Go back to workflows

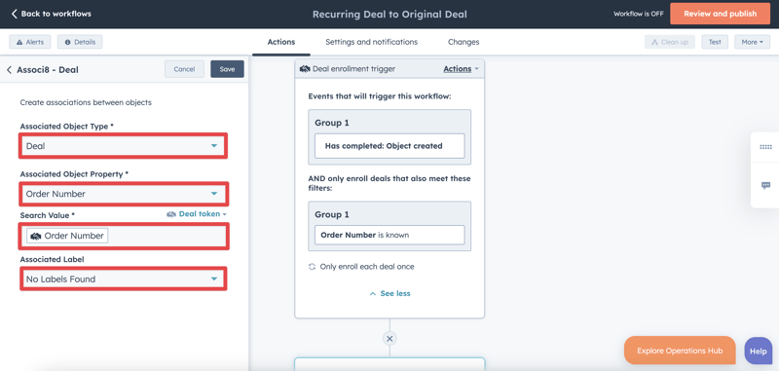click(x=52, y=14)
